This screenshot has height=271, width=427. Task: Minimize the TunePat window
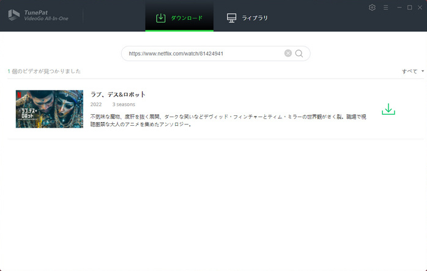399,7
